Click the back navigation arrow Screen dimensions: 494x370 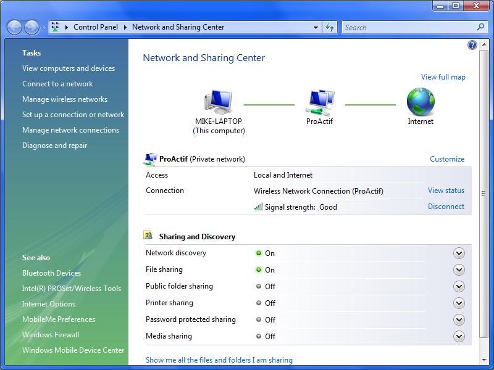point(13,27)
